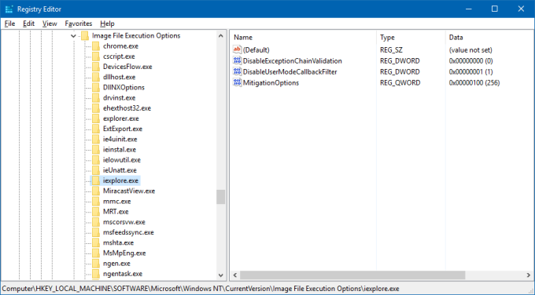
Task: Click the iexplore.exe folder icon
Action: (96, 180)
